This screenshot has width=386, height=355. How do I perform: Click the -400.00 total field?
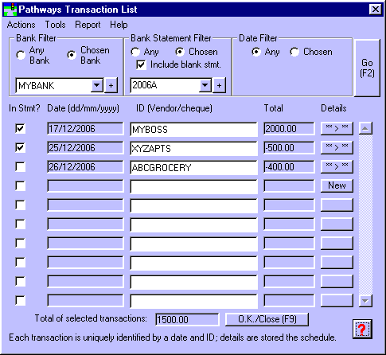point(289,167)
